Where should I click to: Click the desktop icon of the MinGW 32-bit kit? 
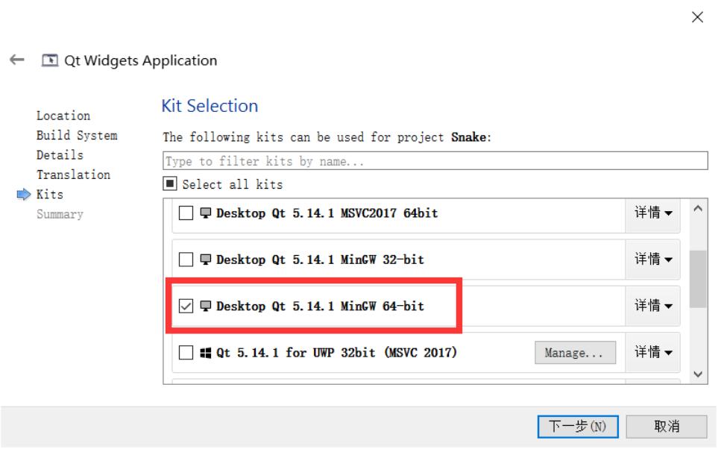[x=206, y=260]
